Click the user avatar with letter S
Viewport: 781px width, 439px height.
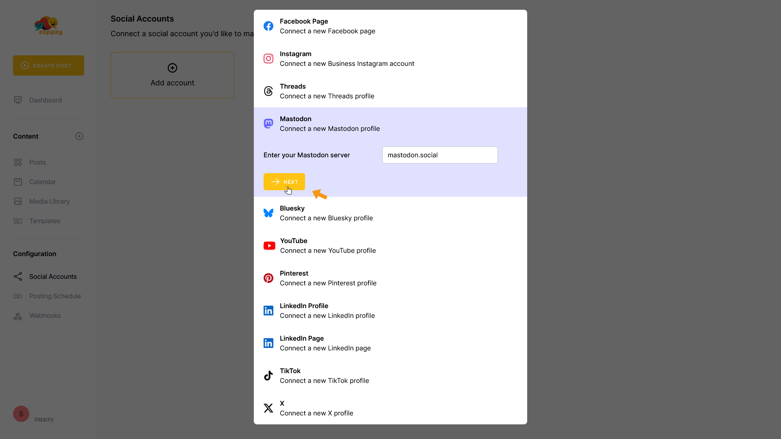click(x=21, y=414)
